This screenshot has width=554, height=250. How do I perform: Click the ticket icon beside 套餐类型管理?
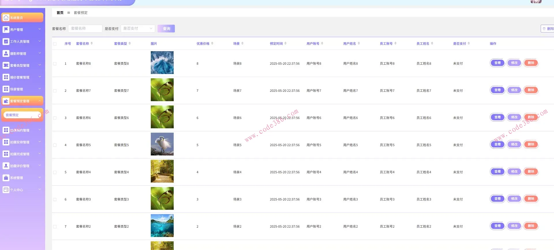[x=6, y=65]
